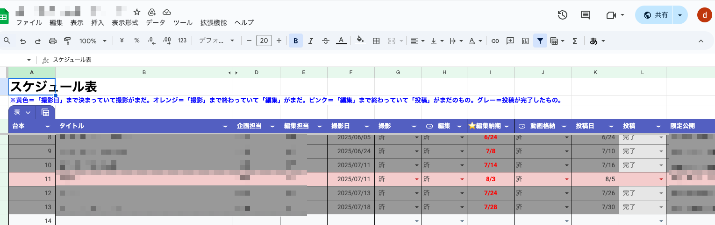
Task: Open the text color picker
Action: pyautogui.click(x=341, y=41)
